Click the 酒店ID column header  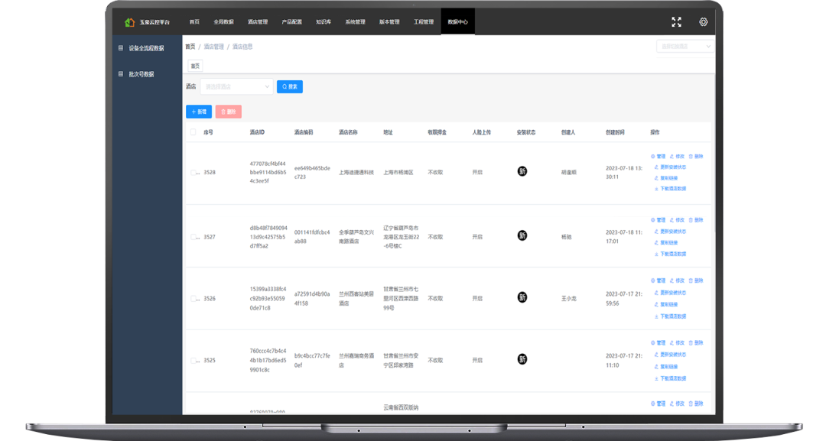click(x=257, y=132)
